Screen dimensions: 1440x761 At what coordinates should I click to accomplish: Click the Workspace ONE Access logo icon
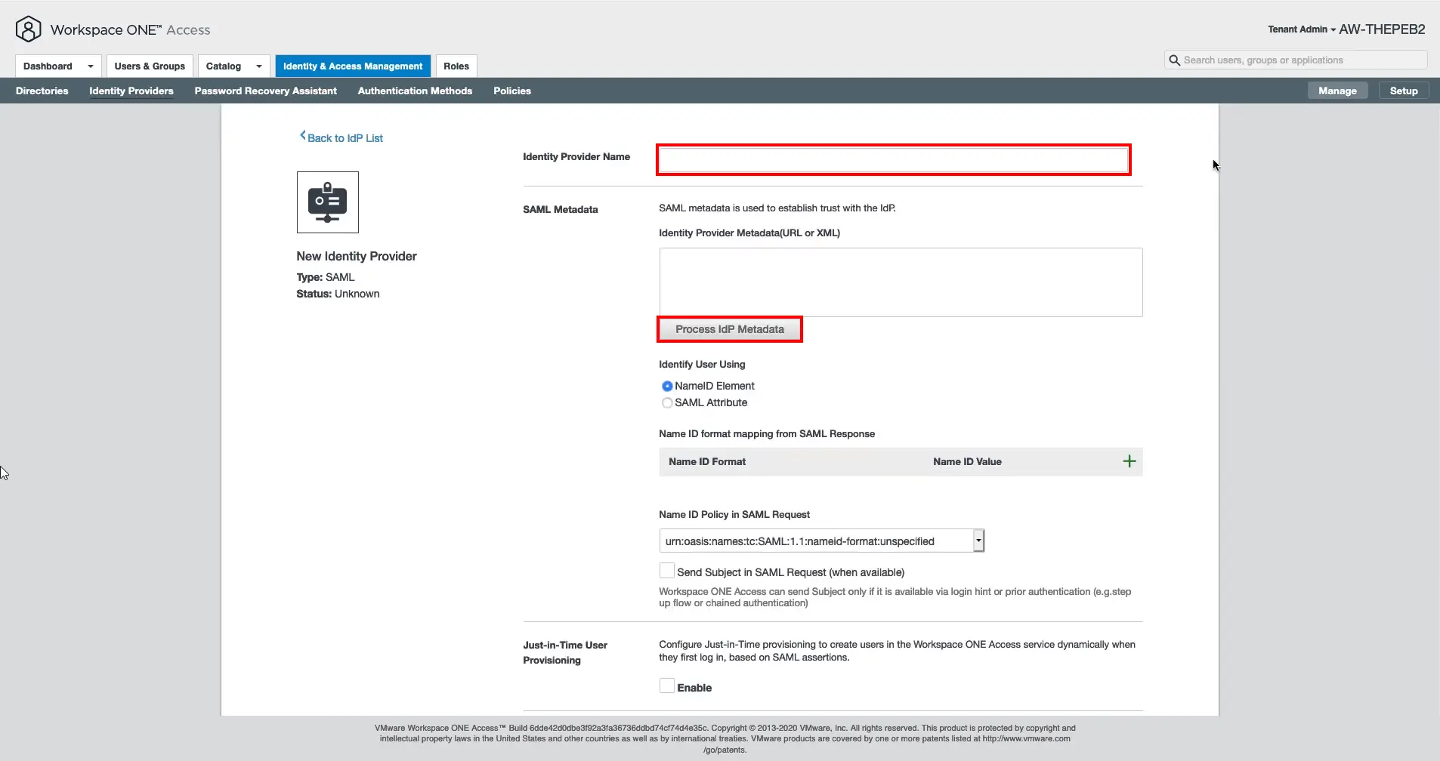tap(29, 29)
